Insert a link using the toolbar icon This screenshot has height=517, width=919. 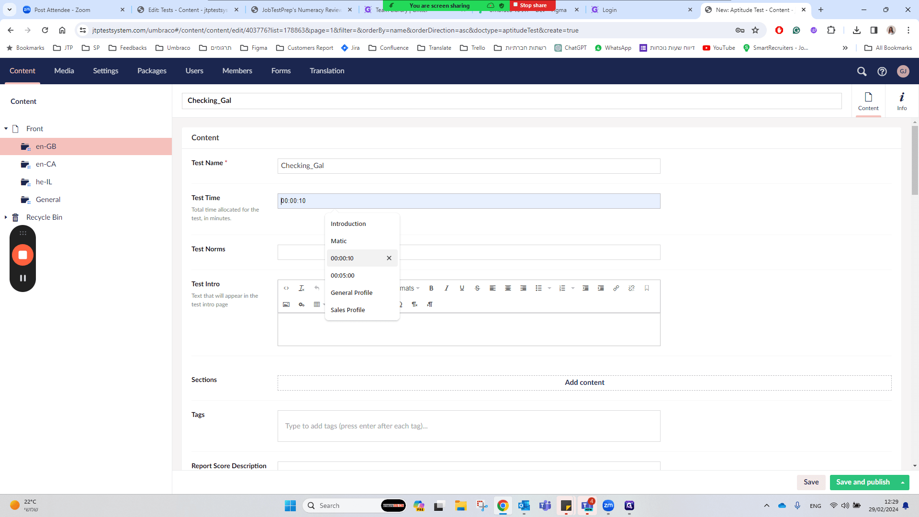click(x=616, y=288)
